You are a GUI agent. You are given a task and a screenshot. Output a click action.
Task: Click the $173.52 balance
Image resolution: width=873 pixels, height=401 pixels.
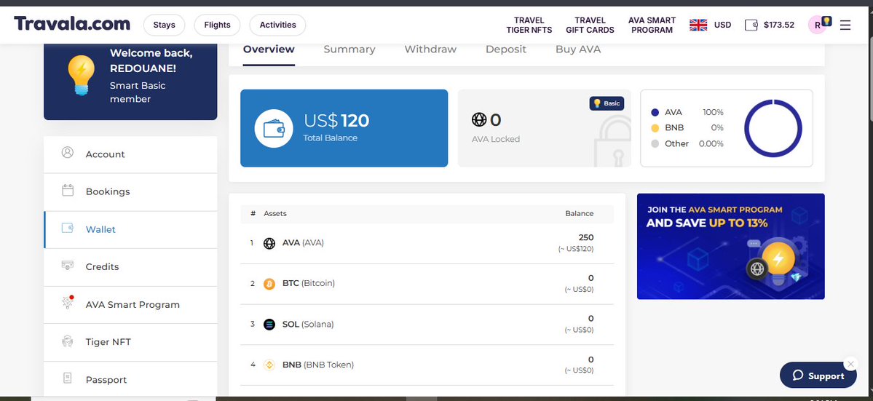pos(779,25)
